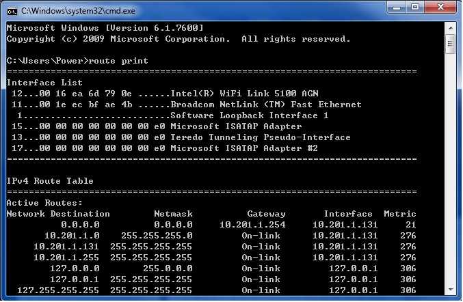463x302 pixels.
Task: Close the cmd.exe window
Action: tap(442, 9)
